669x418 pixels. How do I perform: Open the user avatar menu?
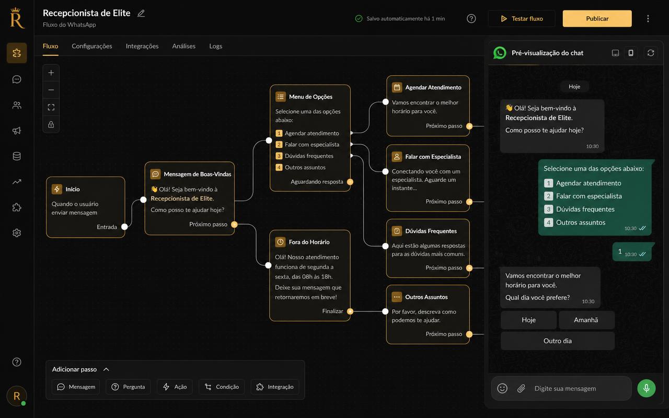17,396
